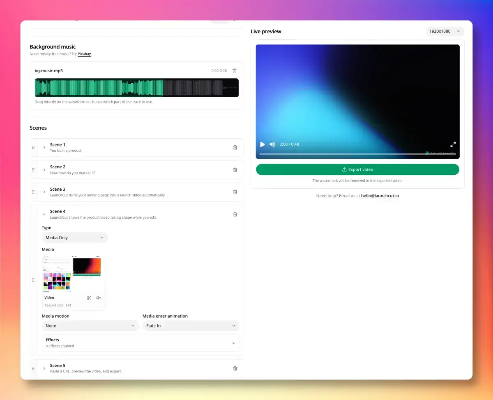Expand Scene 2 chevron
Screen dimensions: 493x400
pyautogui.click(x=44, y=169)
